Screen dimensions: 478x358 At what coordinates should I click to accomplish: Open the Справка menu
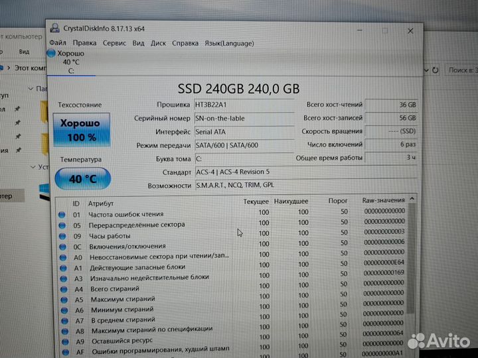tap(185, 43)
